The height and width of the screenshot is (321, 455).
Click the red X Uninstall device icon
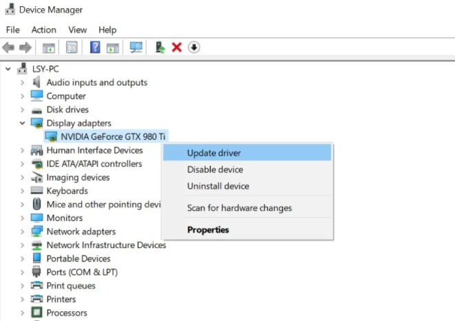pyautogui.click(x=177, y=48)
